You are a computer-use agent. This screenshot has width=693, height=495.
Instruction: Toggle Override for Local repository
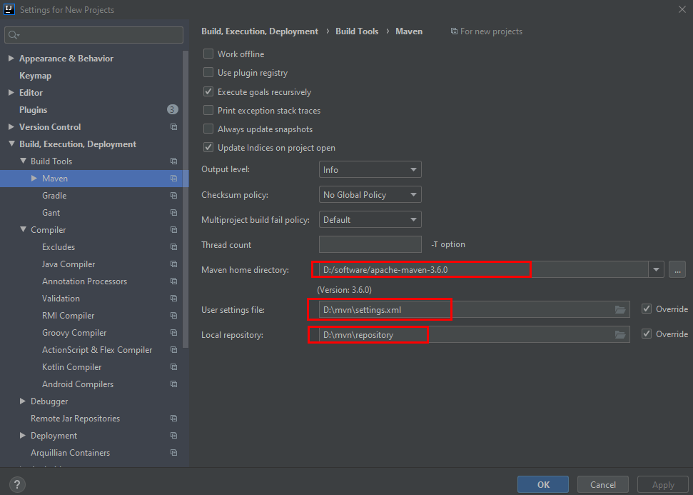[x=647, y=334]
